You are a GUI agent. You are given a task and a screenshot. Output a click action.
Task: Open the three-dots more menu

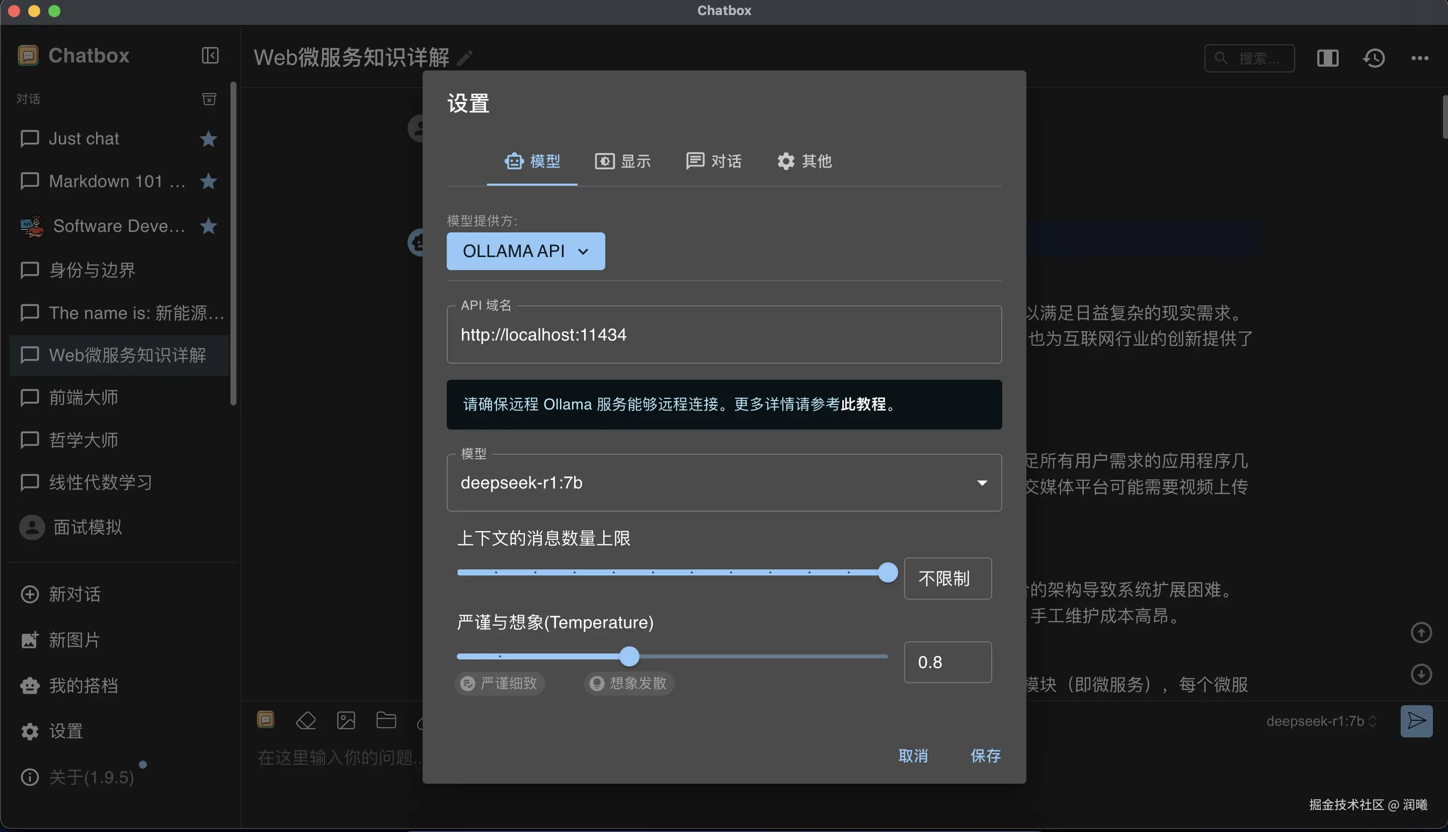(x=1419, y=58)
